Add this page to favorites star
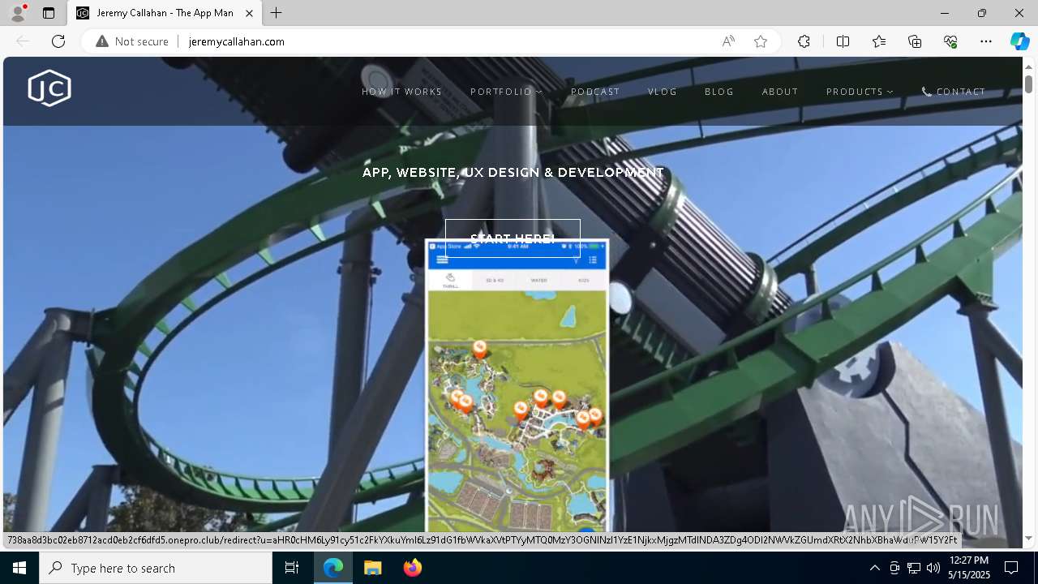The height and width of the screenshot is (584, 1038). pos(761,41)
